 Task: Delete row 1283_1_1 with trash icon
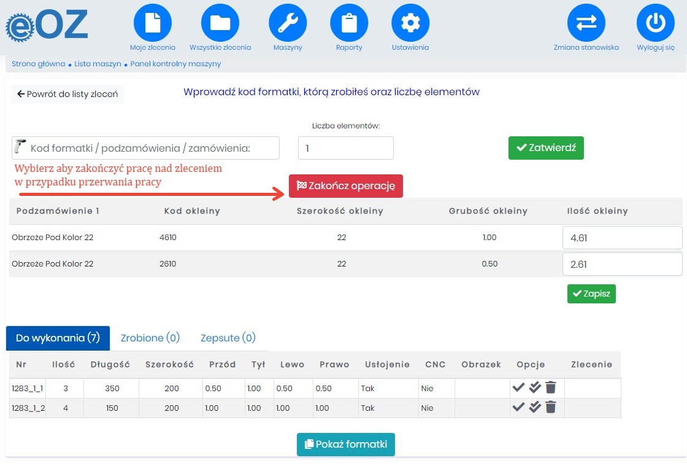point(551,387)
